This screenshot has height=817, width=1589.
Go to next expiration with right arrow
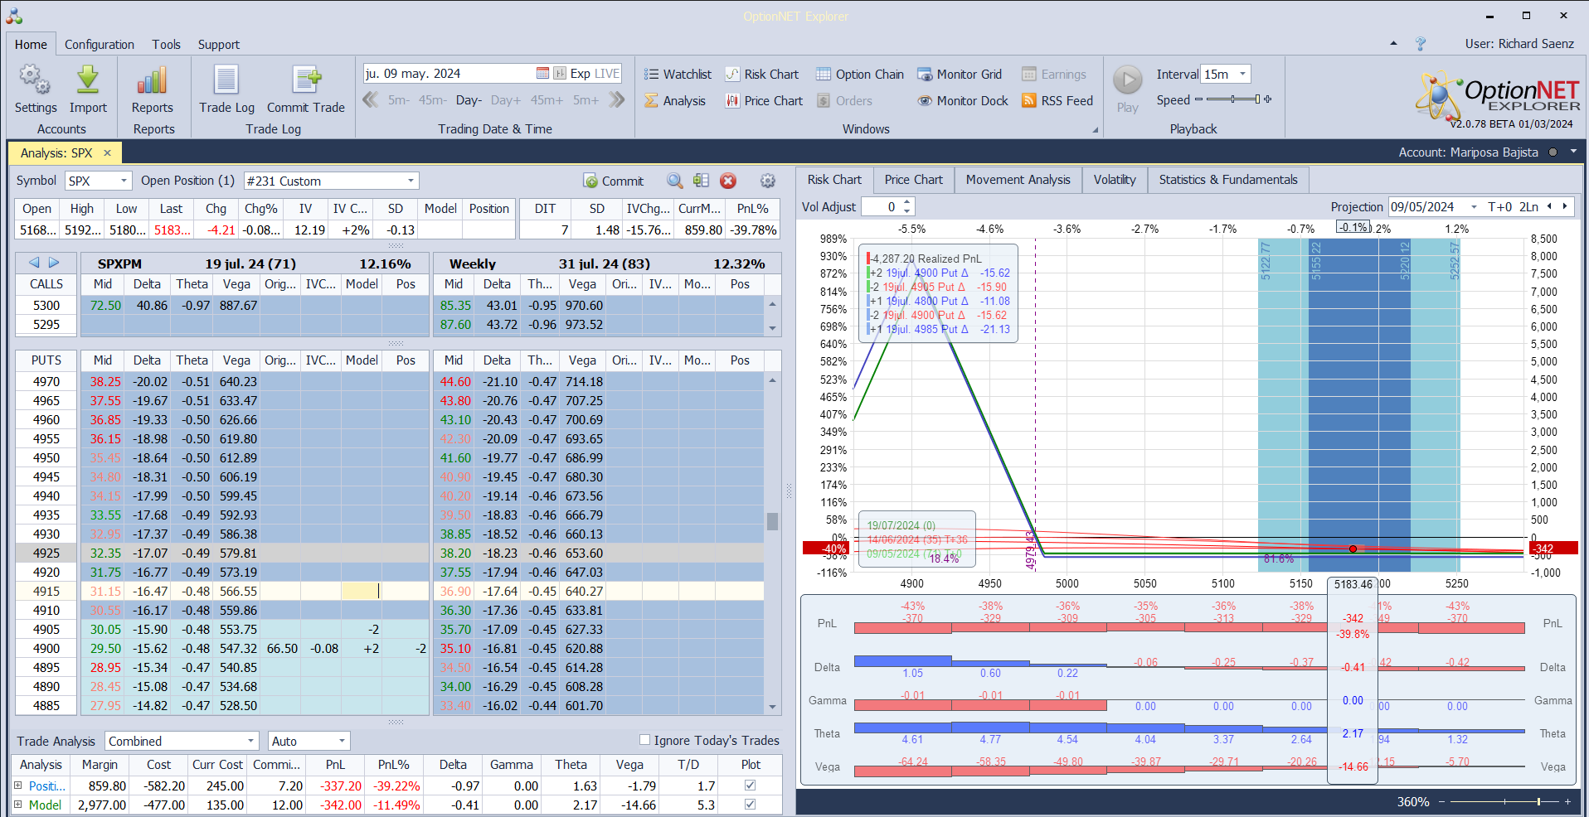click(54, 263)
